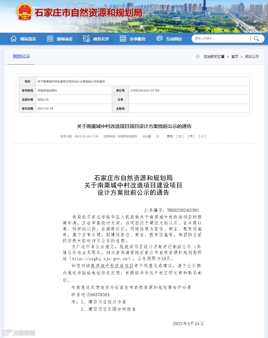Set font size to 小
The width and height of the screenshot is (268, 338).
[x=202, y=136]
